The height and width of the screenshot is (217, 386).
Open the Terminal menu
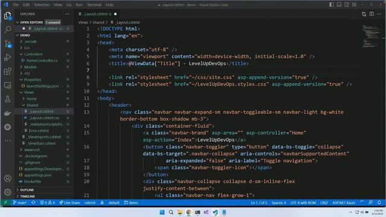(x=94, y=5)
